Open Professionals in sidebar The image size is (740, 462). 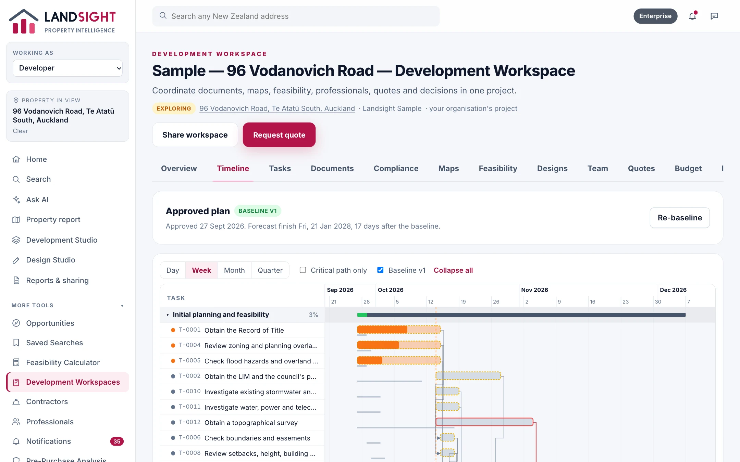(68, 422)
